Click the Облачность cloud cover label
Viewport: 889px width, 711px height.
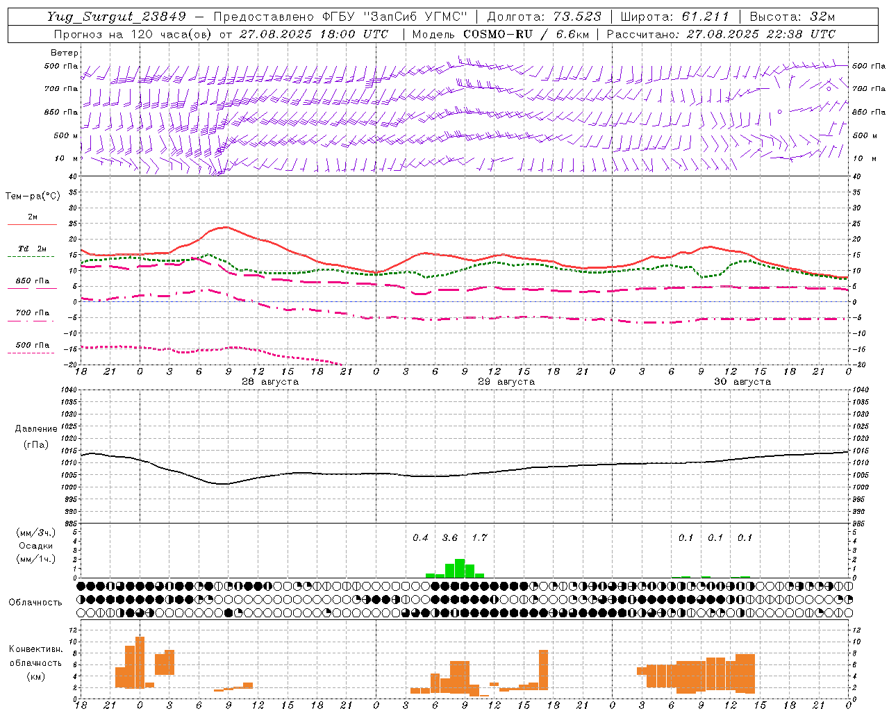coord(35,603)
